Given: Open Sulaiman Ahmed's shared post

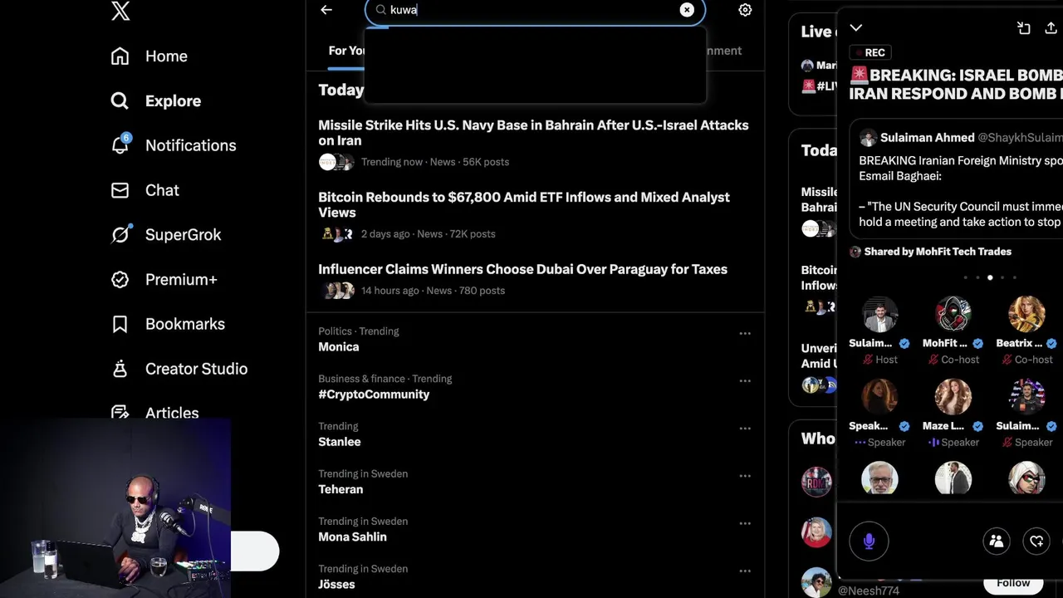Looking at the screenshot, I should [x=956, y=178].
